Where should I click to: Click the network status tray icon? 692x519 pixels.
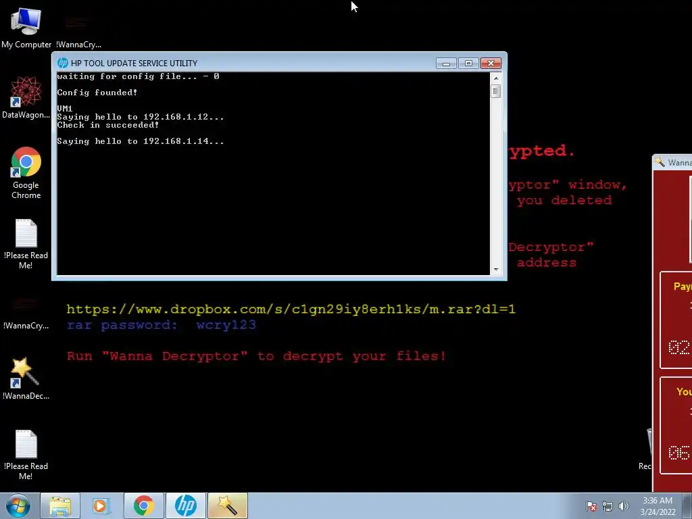608,506
